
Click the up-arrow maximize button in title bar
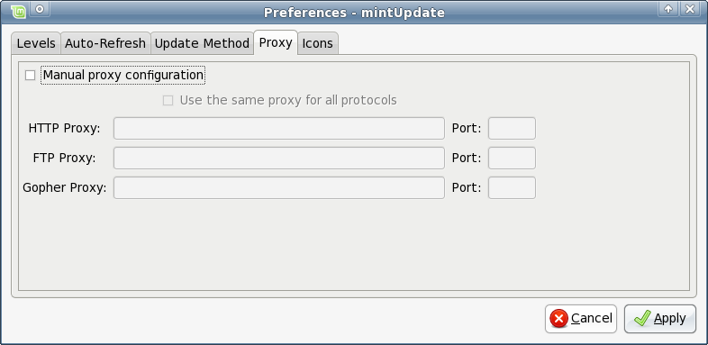tap(668, 9)
